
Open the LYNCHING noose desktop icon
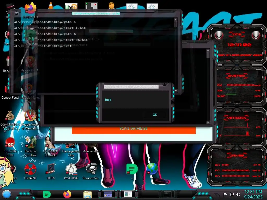71,172
